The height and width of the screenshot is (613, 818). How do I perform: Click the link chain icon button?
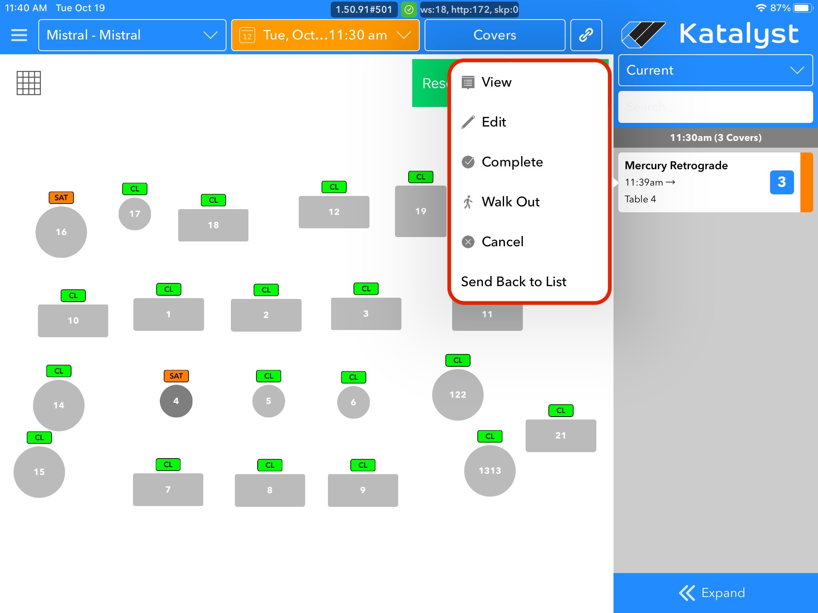click(586, 35)
